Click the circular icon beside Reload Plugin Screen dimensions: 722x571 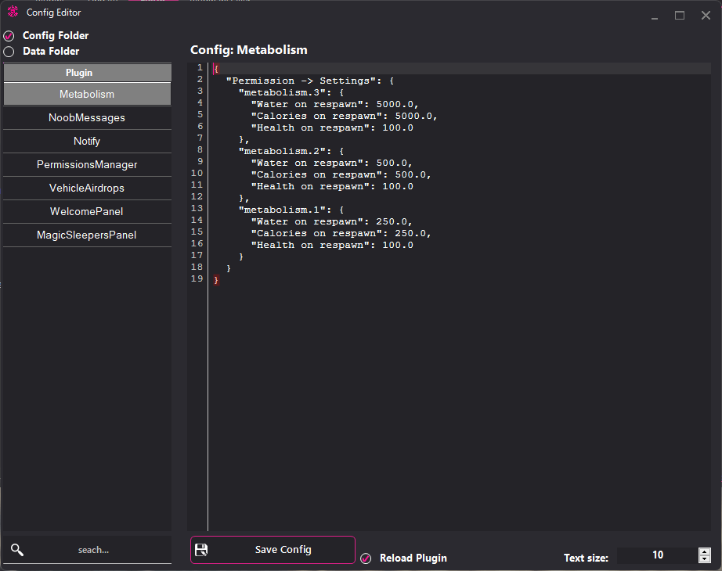click(x=365, y=558)
